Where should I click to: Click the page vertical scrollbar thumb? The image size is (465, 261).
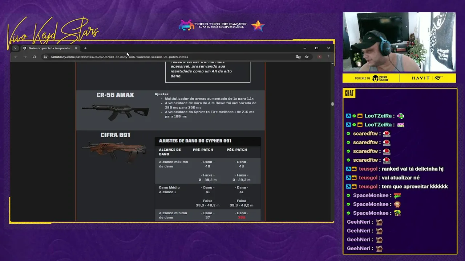(x=332, y=104)
